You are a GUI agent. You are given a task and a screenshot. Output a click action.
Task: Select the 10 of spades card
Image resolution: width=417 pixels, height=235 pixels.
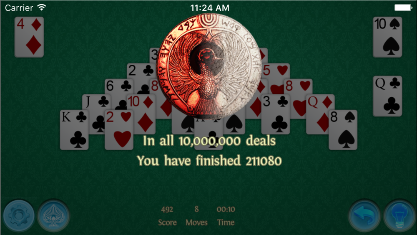387,37
